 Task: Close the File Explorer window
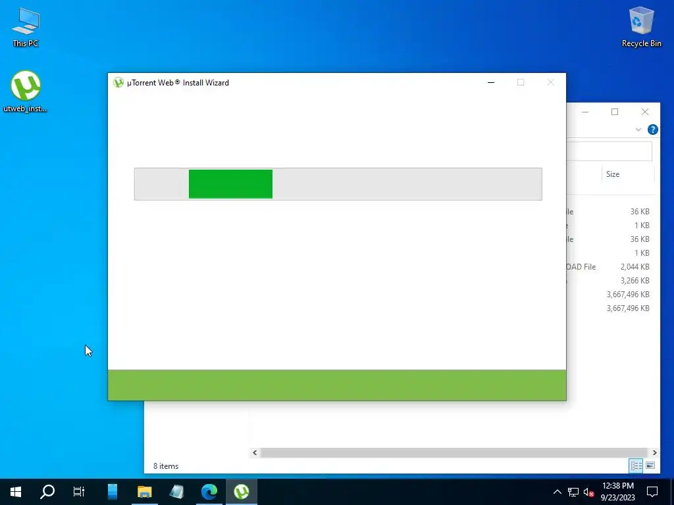coord(645,112)
